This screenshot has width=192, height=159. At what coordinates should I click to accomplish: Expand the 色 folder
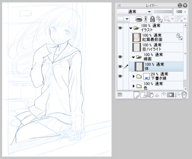(134, 86)
